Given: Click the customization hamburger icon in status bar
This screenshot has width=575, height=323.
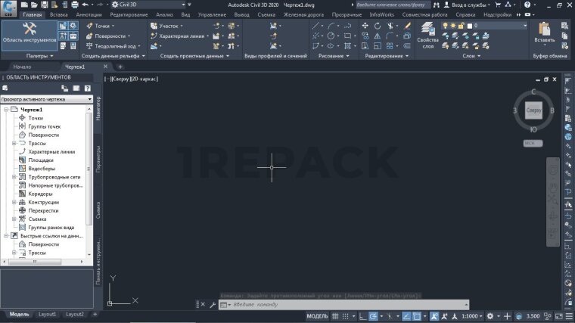Looking at the screenshot, I should [567, 315].
